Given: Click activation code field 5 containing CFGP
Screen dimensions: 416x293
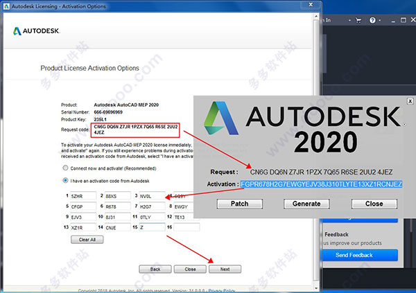Looking at the screenshot, I should pyautogui.click(x=83, y=206).
